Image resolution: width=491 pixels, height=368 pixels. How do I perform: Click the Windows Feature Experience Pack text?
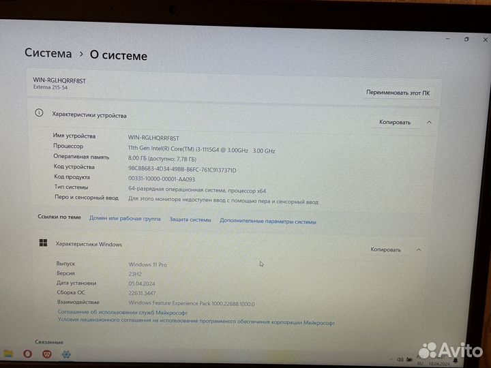pyautogui.click(x=192, y=303)
